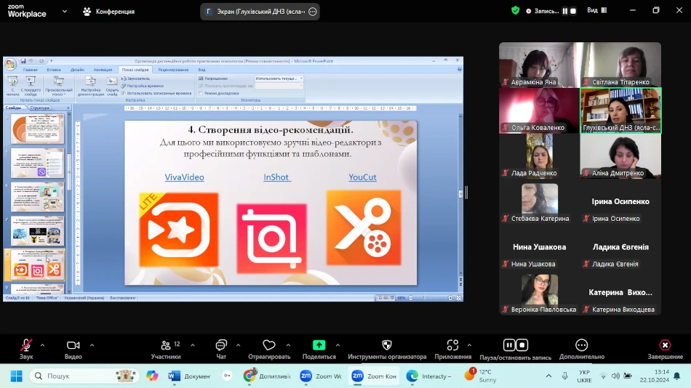The width and height of the screenshot is (691, 388).
Task: Stop recording from top Запись indicator
Action: (x=573, y=11)
